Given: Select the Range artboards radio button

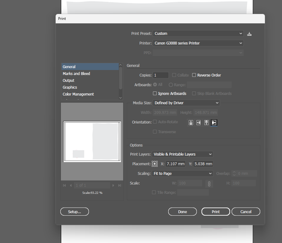Looking at the screenshot, I should [171, 85].
